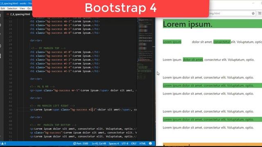Place cursor on the mb-0 heading code line
The image size is (262, 147).
(x=65, y=33)
